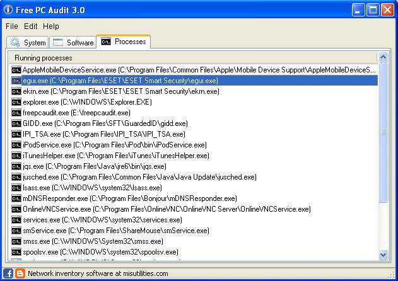Screen dimensions: 398x281
Task: Click the icon beside iTunesHelper.exe
Action: click(16, 156)
